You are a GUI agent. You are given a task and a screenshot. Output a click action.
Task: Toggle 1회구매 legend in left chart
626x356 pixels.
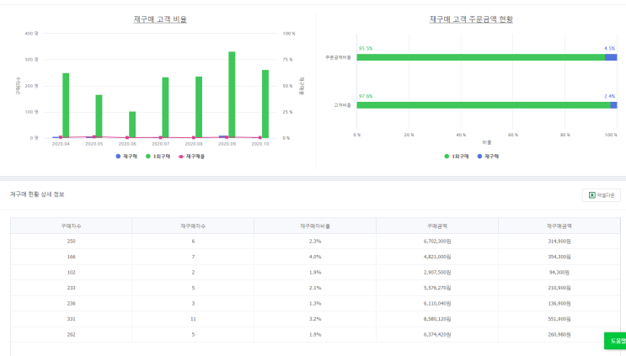tap(158, 157)
